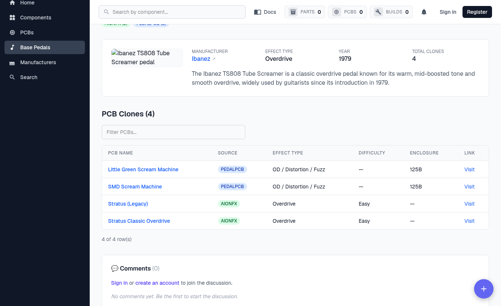Click Sign in link in Comments

[119, 283]
